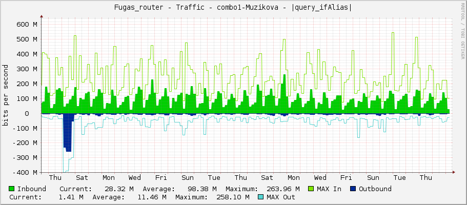Click the '600 M' y-axis label
467x205 pixels.
click(26, 25)
